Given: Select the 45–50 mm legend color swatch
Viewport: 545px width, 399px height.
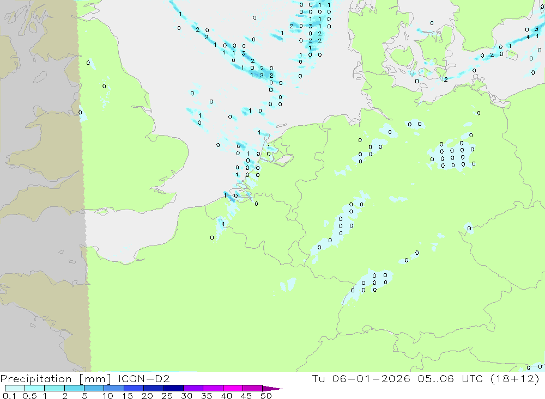Looking at the screenshot, I should pos(253,388).
